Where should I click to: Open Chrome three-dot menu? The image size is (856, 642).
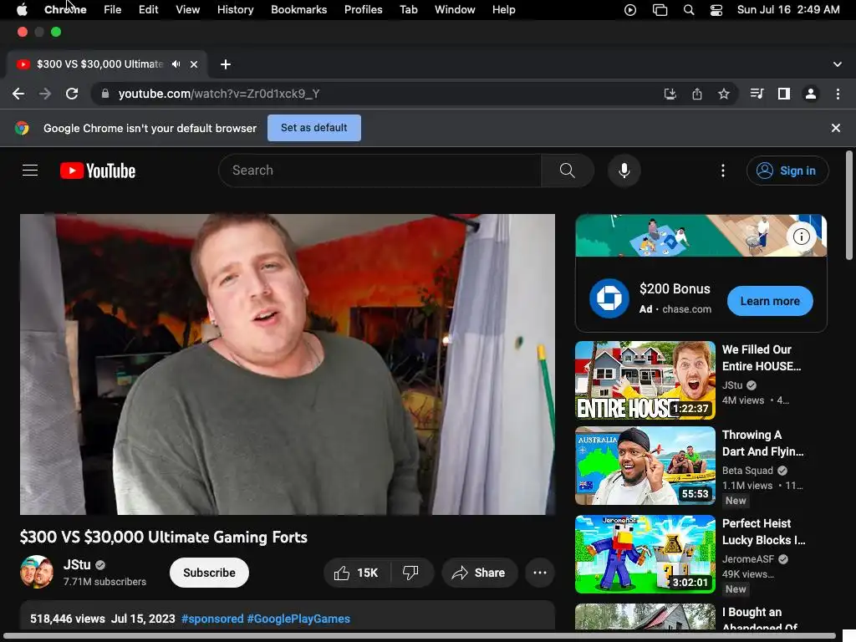(838, 94)
